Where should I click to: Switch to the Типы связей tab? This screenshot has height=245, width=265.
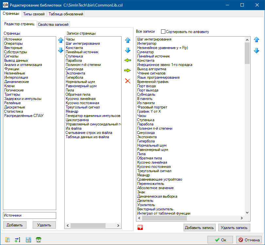(34, 14)
